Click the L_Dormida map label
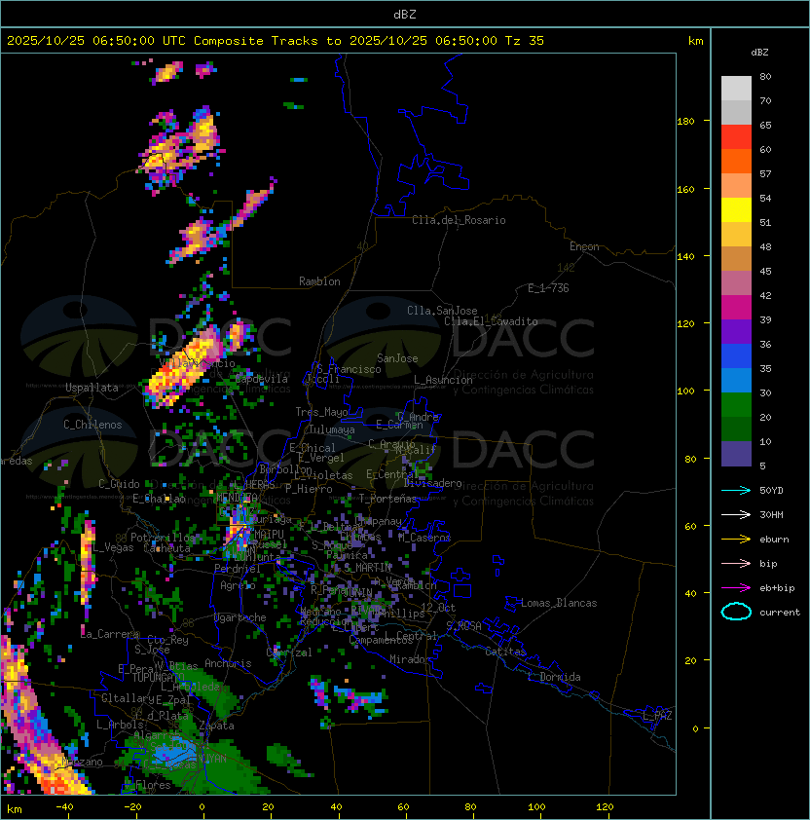This screenshot has width=810, height=820. (x=554, y=677)
